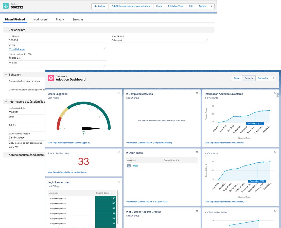Screen dimensions: 281x228
Task: Expand the Users Logged In chart
Action: (x=118, y=93)
